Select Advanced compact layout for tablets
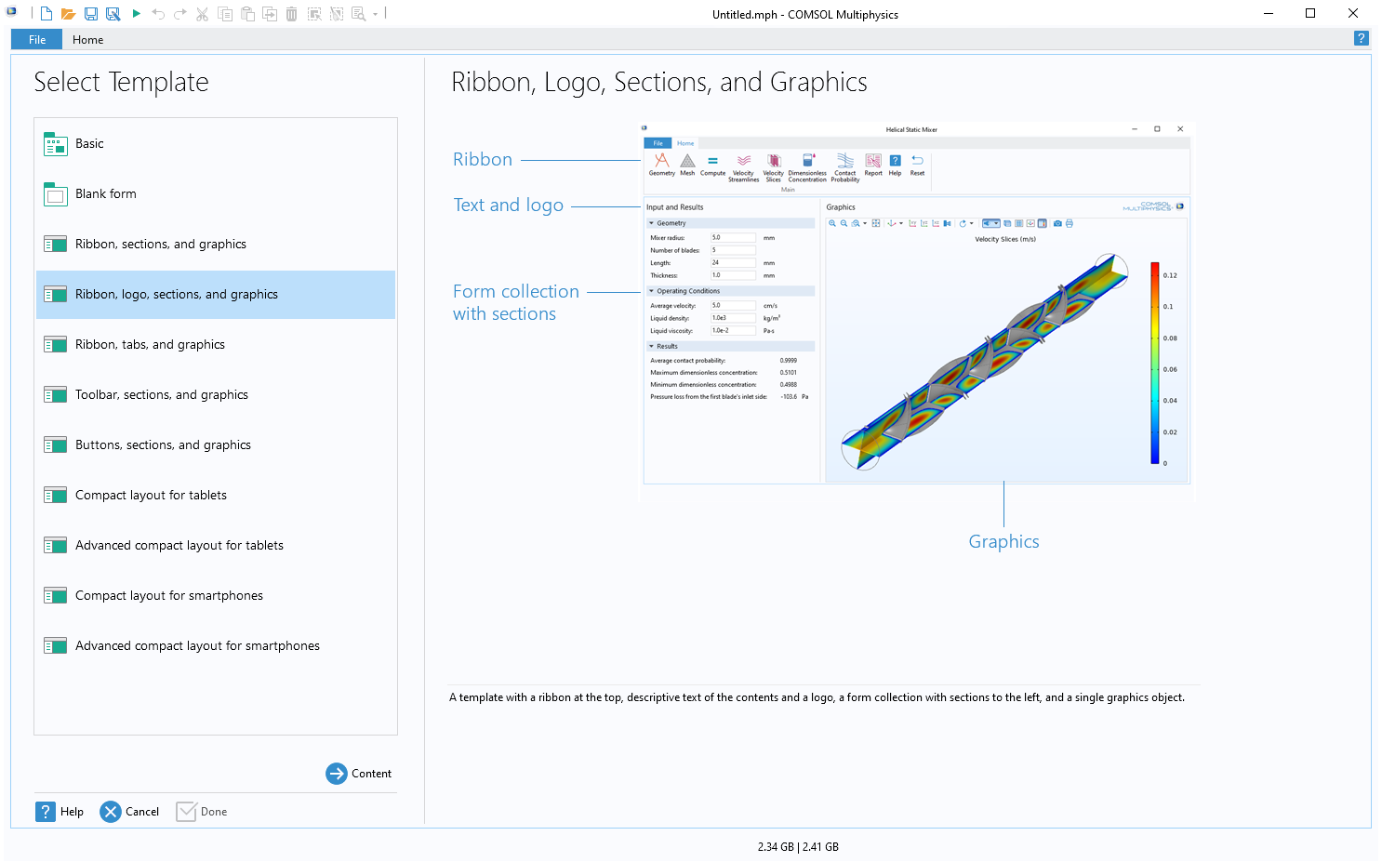 (216, 545)
